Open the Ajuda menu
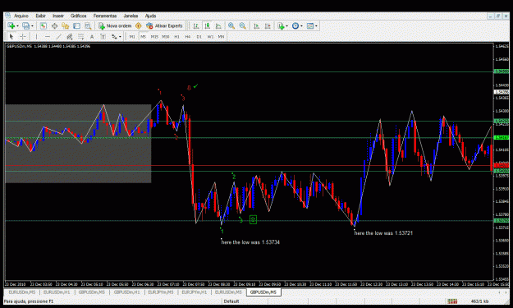The height and width of the screenshot is (308, 513). point(150,16)
